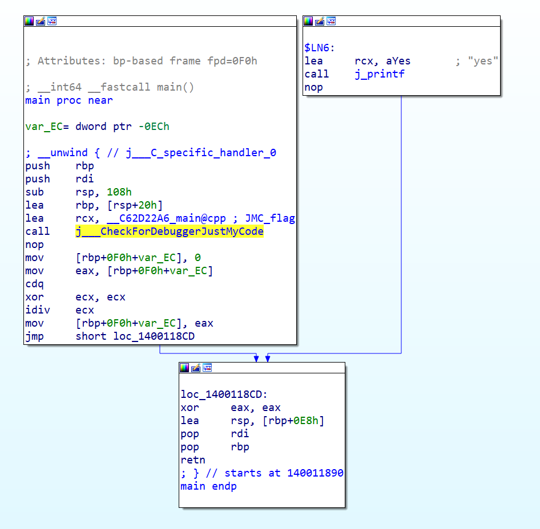Click j_printf function reference
This screenshot has width=540, height=529.
coord(380,74)
